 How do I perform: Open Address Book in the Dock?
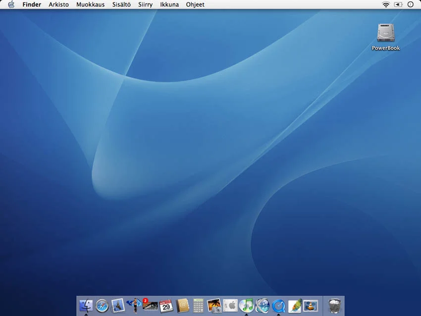pyautogui.click(x=182, y=305)
